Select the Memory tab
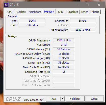 click(x=49, y=12)
